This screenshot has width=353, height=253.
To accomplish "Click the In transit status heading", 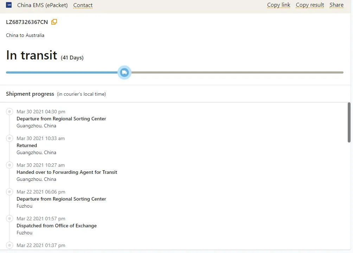I will click(x=32, y=55).
